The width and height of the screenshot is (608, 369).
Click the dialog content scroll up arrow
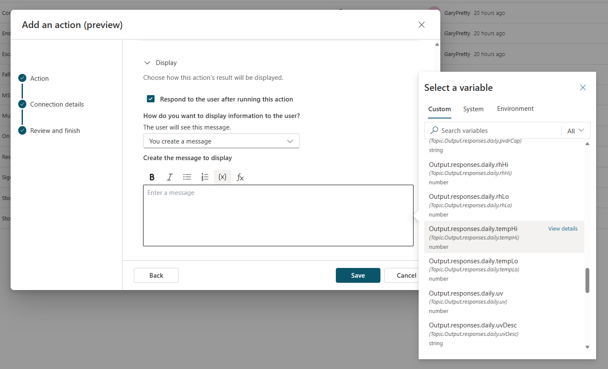437,44
